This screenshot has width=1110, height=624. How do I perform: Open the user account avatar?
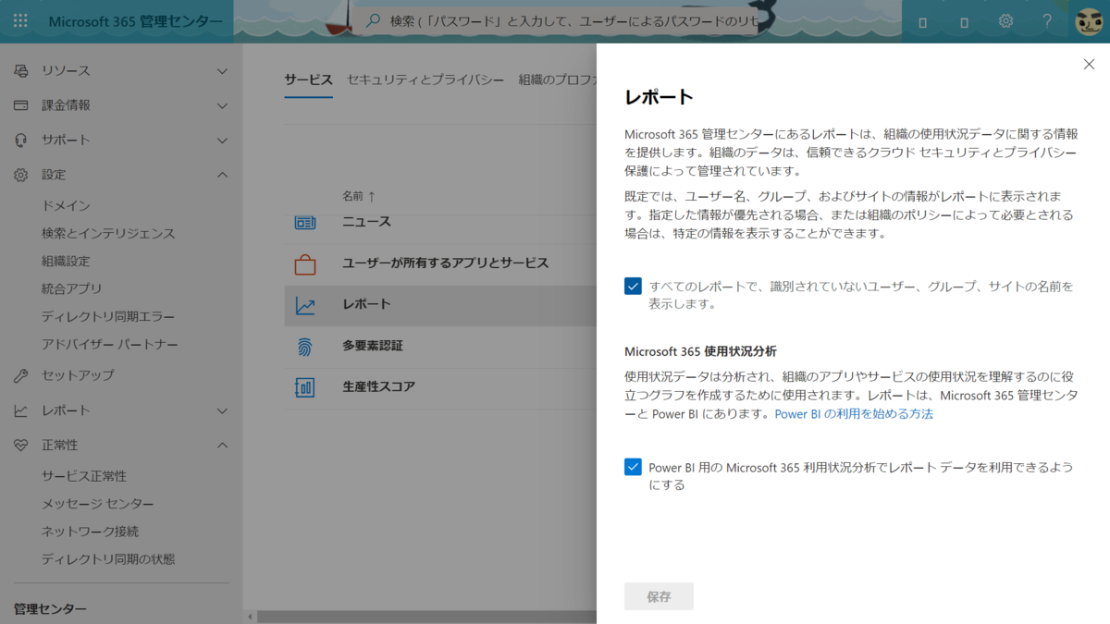tap(1089, 21)
